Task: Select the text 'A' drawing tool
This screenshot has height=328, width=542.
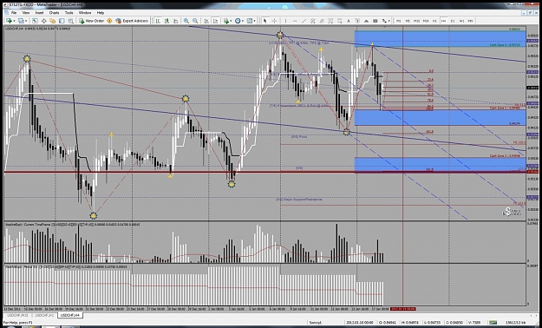Action: coord(349,21)
